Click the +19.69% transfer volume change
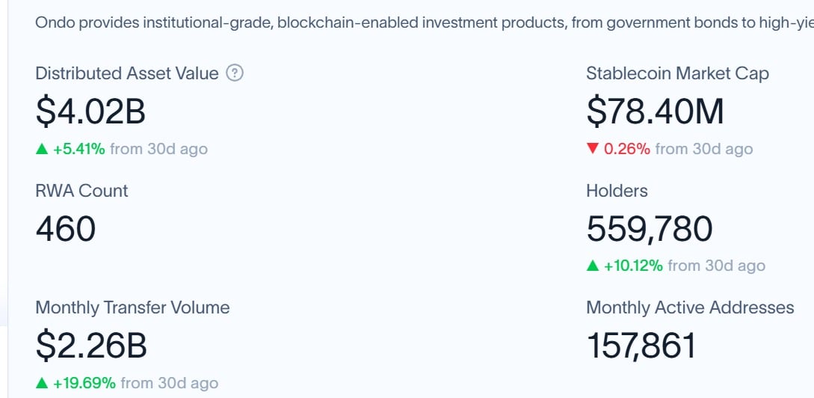Viewport: 814px width, 398px height. point(84,384)
